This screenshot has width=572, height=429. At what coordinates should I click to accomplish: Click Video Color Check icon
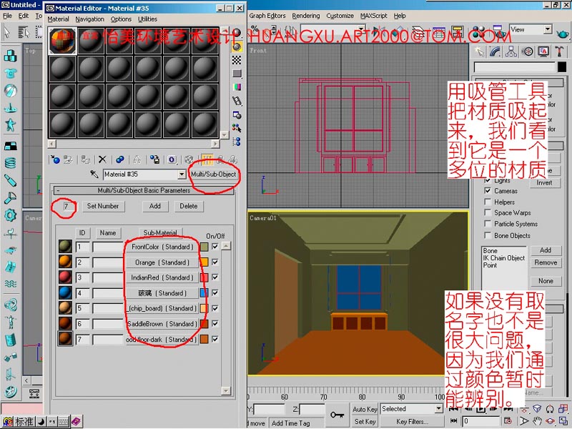(237, 87)
